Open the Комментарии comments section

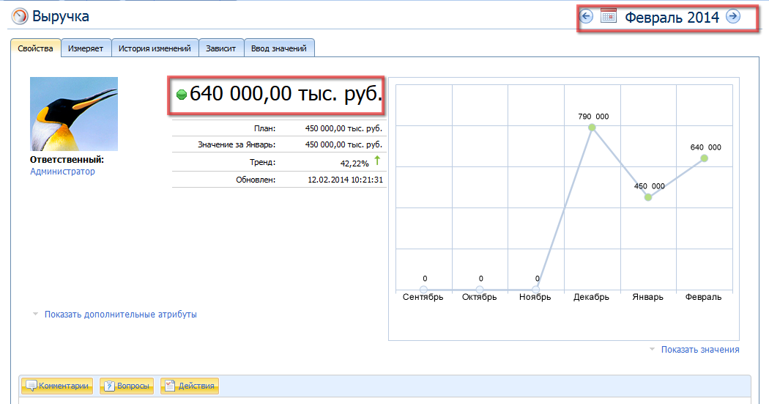click(x=57, y=386)
